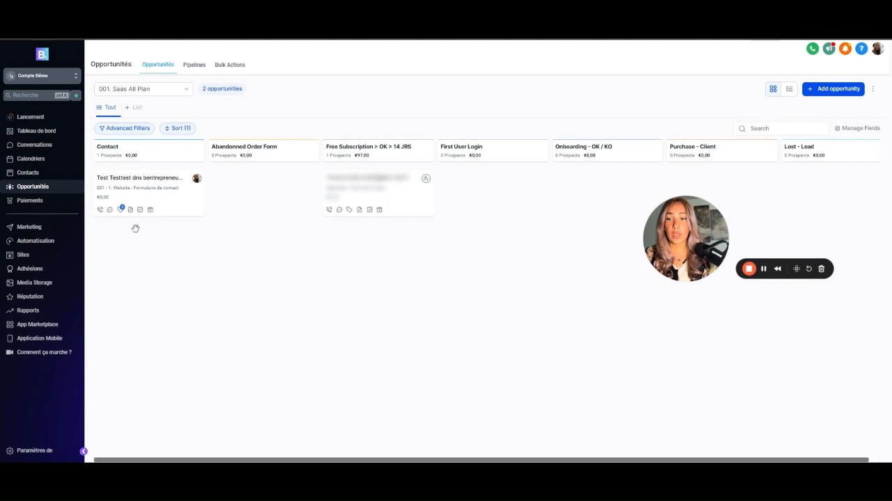
Task: Pause the screen recording
Action: point(764,269)
